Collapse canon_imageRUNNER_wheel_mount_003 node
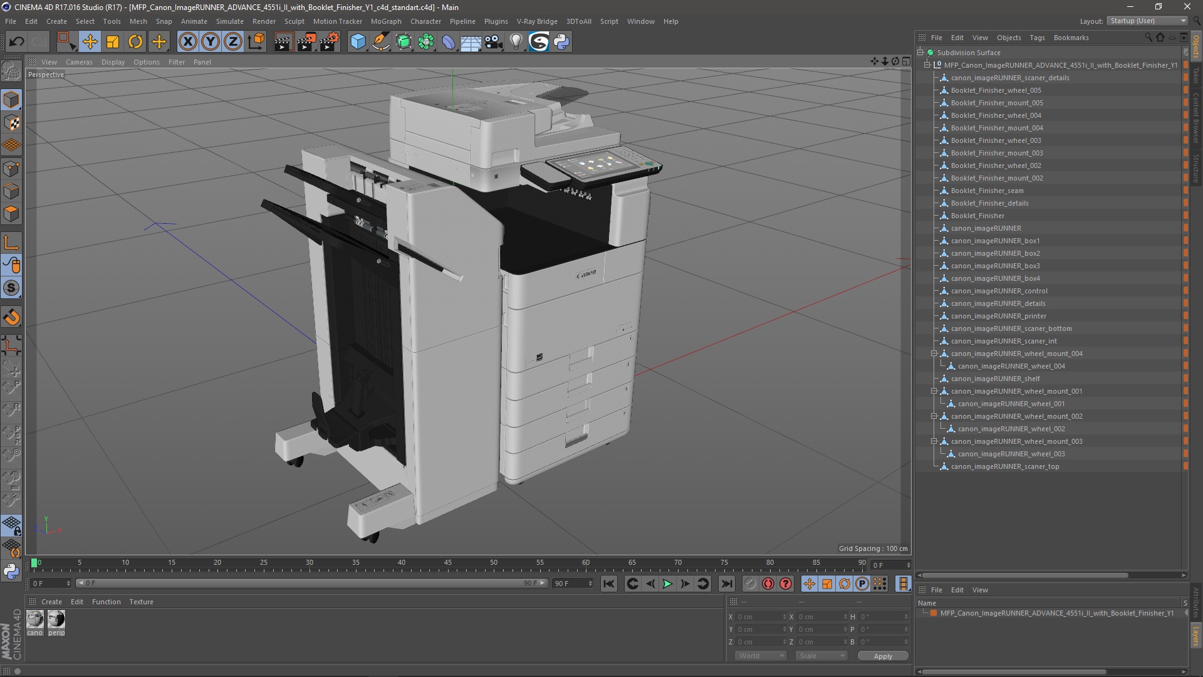This screenshot has width=1203, height=677. 934,441
